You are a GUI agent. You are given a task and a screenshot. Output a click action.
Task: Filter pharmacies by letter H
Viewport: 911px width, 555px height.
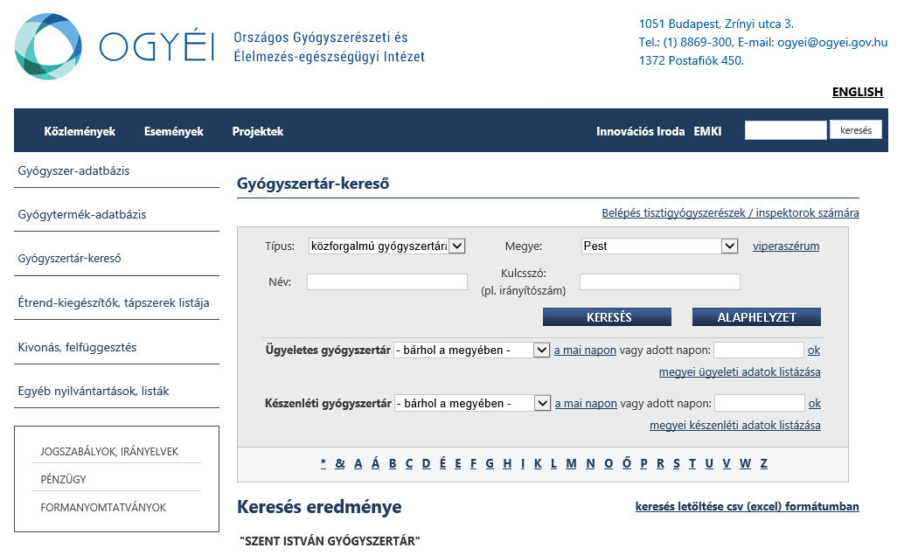[x=507, y=463]
